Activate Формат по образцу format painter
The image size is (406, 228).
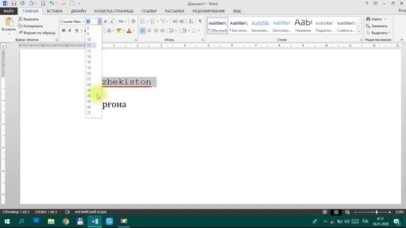pyautogui.click(x=37, y=33)
